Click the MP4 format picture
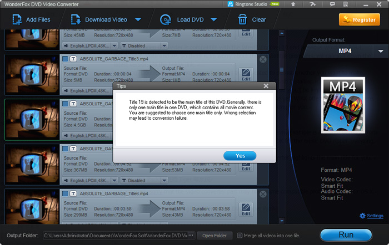Viewport: 389px width, 245px height. 343,105
